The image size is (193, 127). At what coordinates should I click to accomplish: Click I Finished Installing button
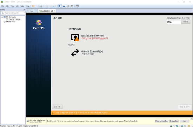click(161, 121)
